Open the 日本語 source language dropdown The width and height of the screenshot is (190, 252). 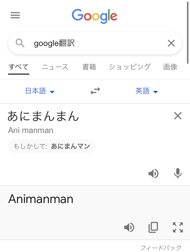[x=40, y=91]
